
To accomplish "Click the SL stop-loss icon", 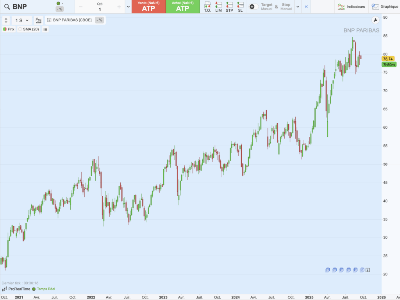I will coord(240,6).
